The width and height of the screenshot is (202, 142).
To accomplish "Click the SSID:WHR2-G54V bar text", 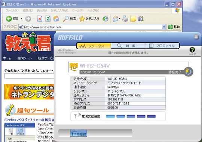I will (x=93, y=72).
